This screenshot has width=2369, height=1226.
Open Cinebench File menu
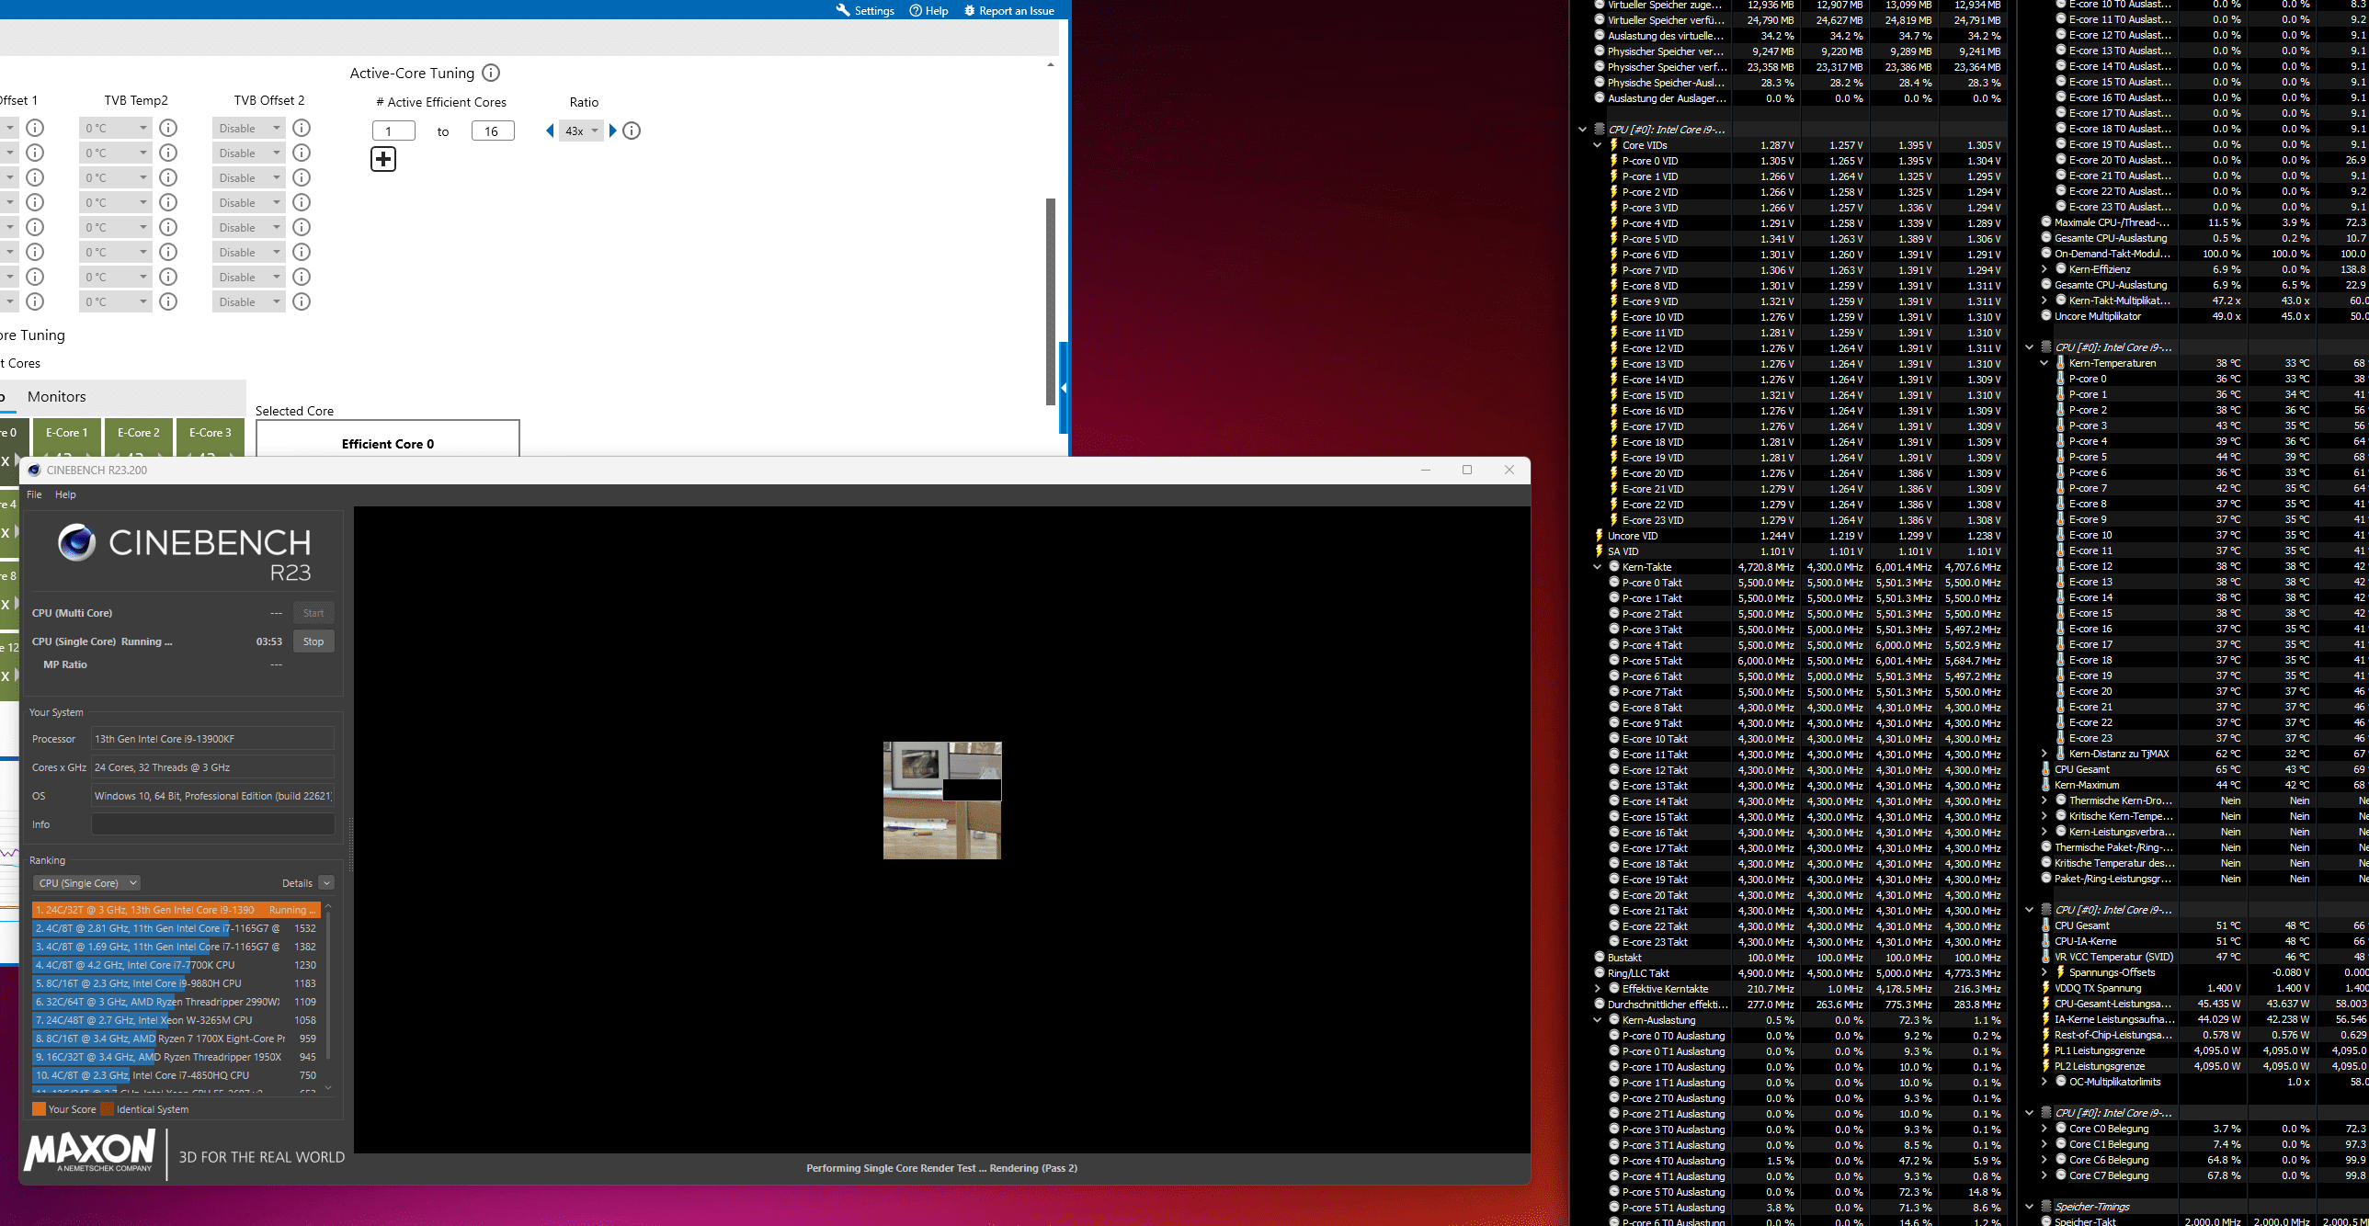tap(34, 494)
